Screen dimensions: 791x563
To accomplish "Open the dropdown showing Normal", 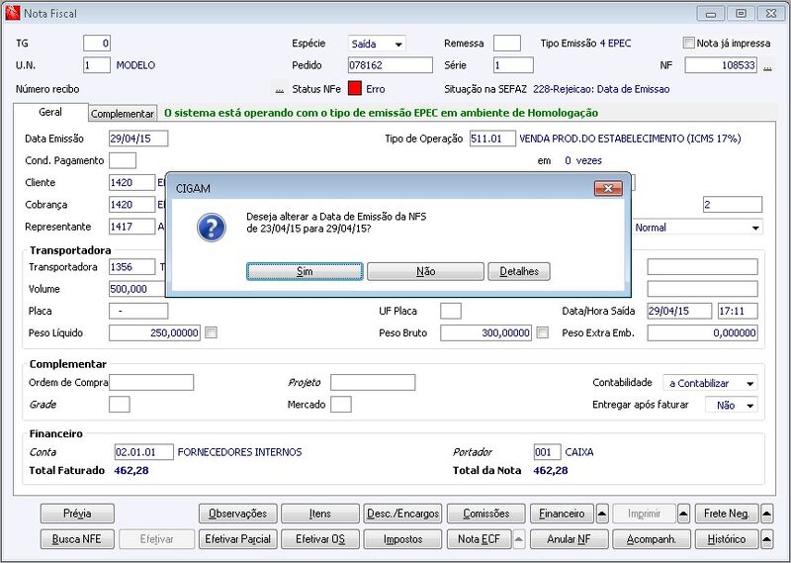I will coord(698,228).
